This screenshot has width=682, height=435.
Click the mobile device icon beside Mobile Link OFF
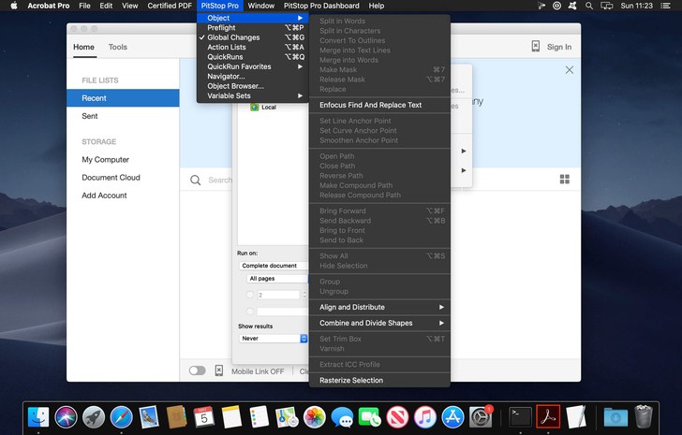click(x=219, y=370)
